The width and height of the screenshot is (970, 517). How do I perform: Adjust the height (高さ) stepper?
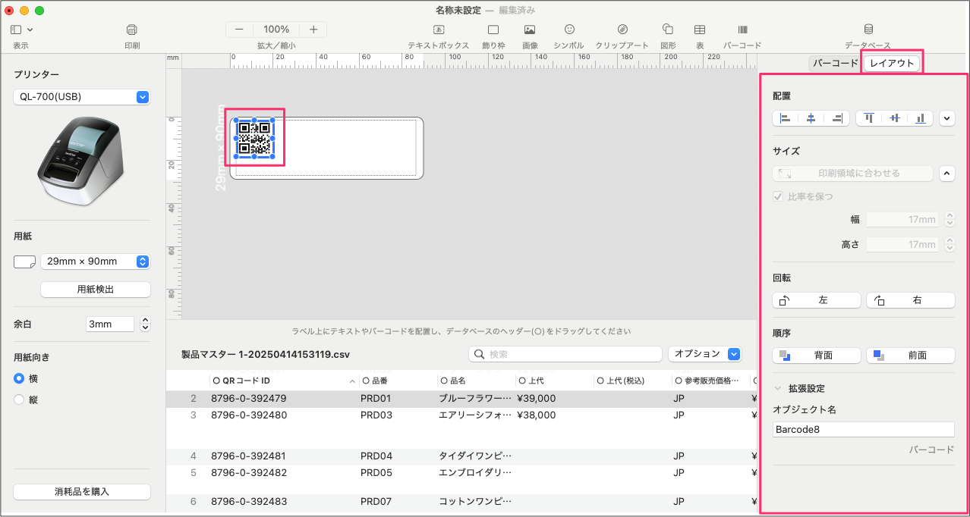949,244
